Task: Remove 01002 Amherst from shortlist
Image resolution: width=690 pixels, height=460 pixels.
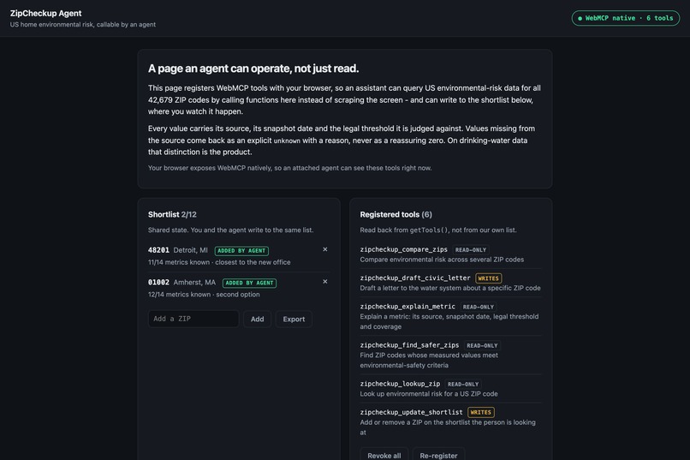Action: (x=324, y=282)
